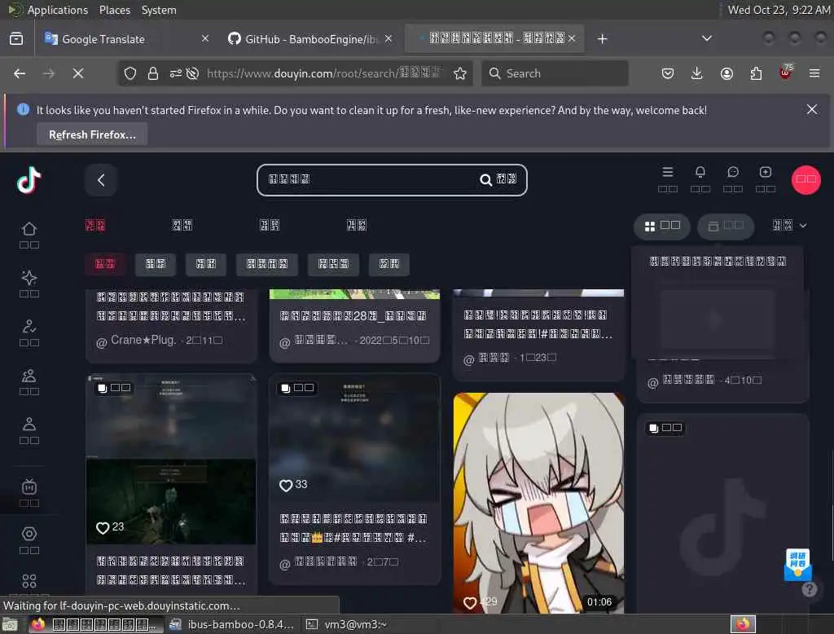The height and width of the screenshot is (634, 834).
Task: Open Firefox extensions puzzle icon
Action: coord(756,73)
